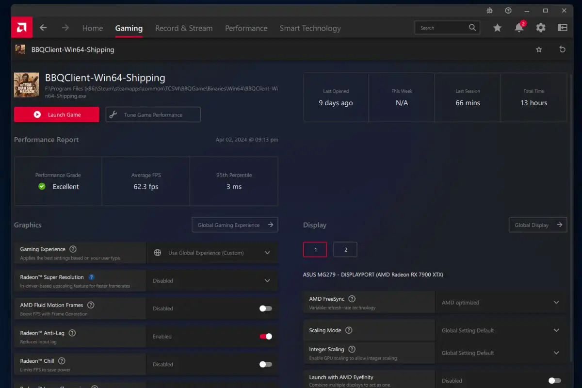Viewport: 582px width, 388px height.
Task: Disable Radeon Anti-Lag toggle
Action: [265, 337]
